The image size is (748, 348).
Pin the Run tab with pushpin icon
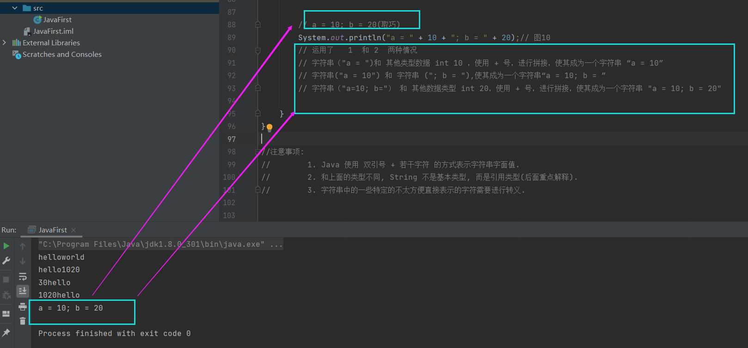[x=6, y=332]
